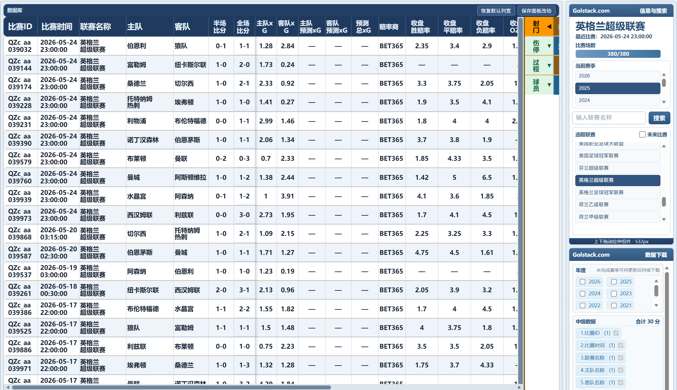677x390 pixels.
Task: Click the 选取联赛 list scrollbar thumb
Action: [x=664, y=202]
